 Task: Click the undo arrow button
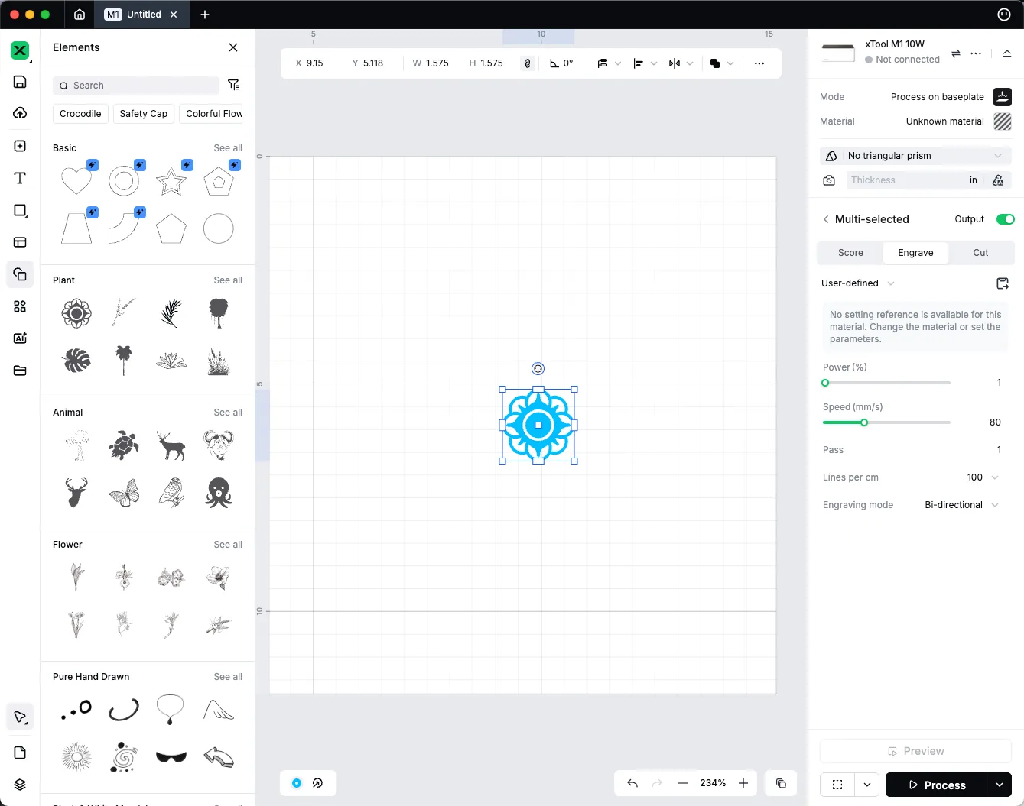coord(632,783)
